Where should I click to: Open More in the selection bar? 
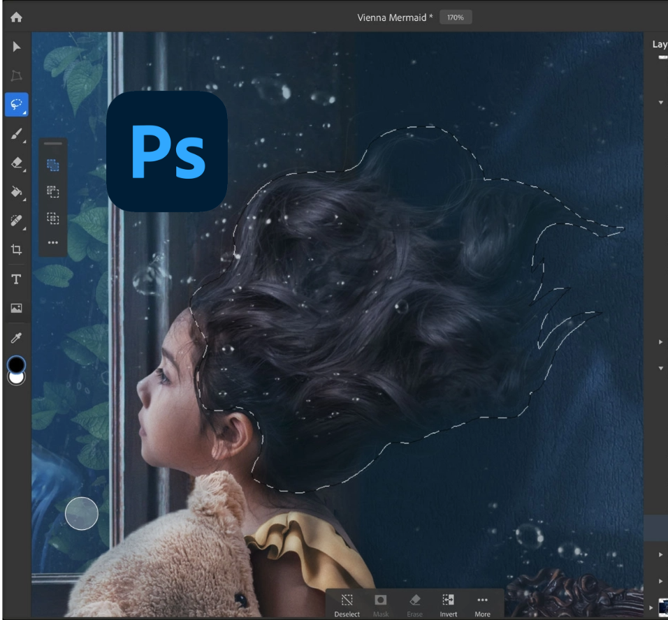[482, 605]
